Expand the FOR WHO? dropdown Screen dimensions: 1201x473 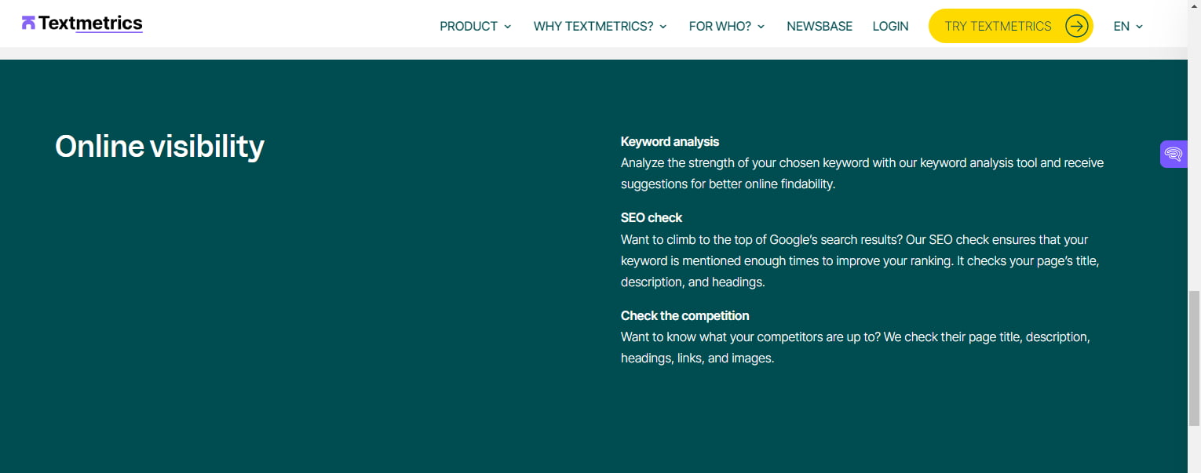click(720, 26)
